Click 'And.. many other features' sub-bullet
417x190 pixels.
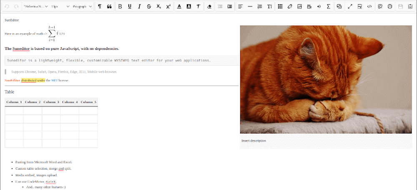46,187
